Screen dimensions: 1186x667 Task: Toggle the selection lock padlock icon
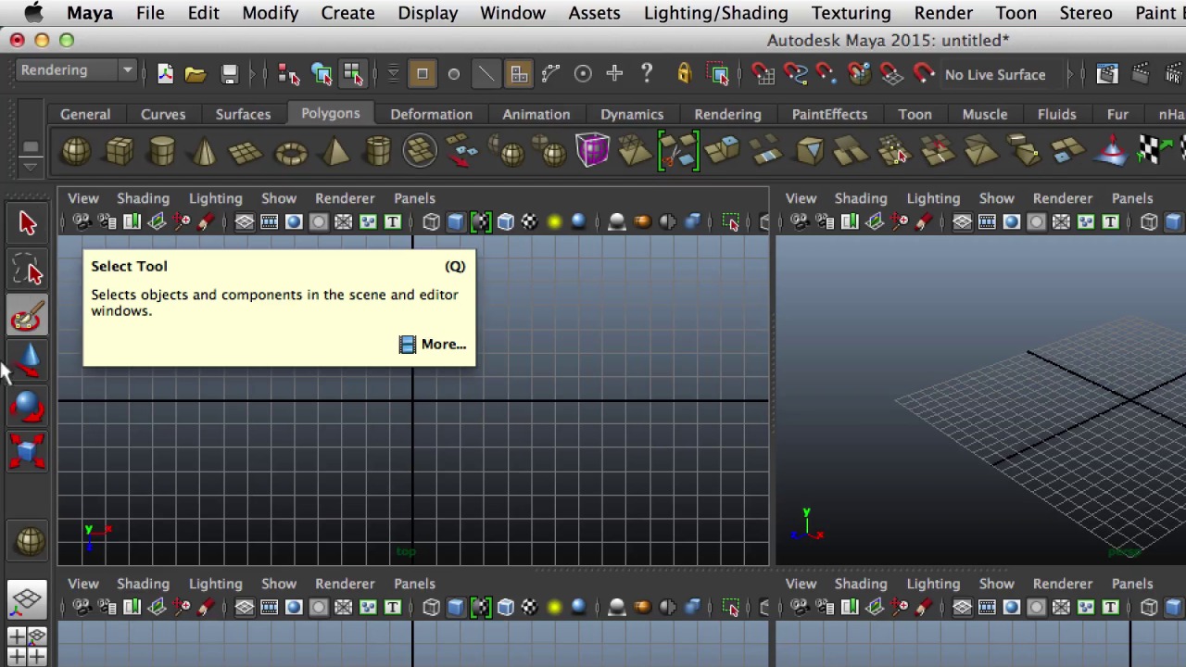(x=684, y=74)
